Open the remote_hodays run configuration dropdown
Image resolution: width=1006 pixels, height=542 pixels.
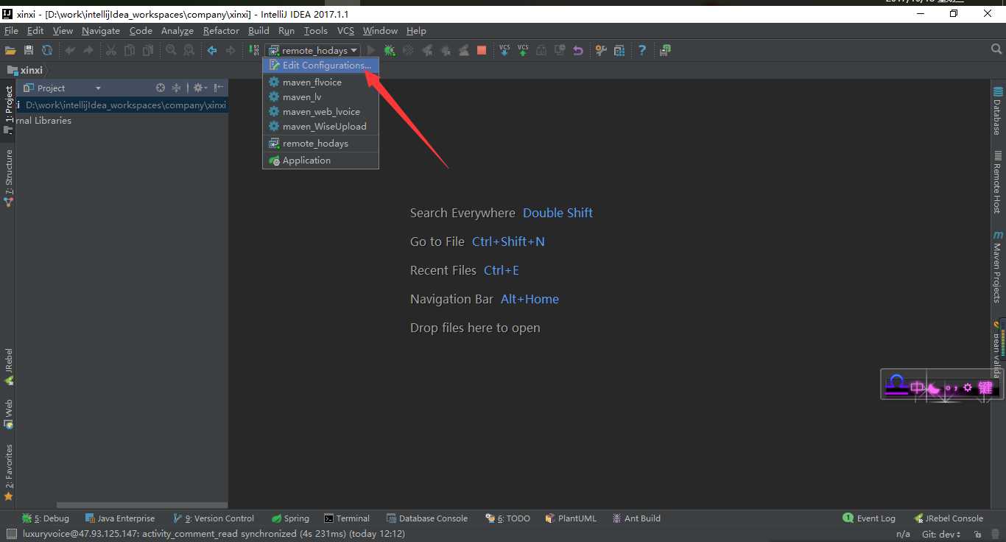pos(313,50)
